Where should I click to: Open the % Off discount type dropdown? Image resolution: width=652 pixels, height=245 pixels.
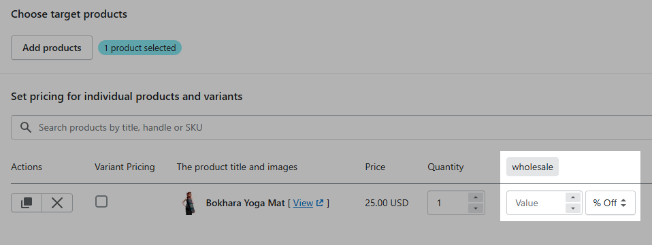(610, 203)
